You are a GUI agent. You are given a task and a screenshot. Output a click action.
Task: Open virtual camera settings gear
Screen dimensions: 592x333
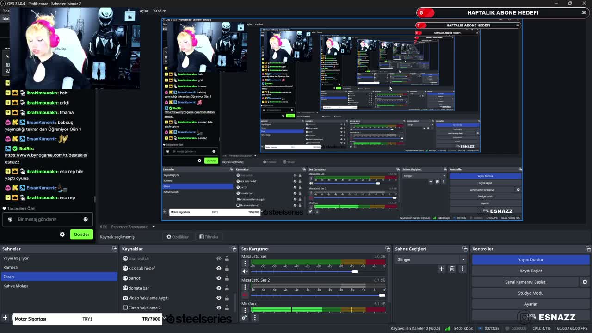585,282
